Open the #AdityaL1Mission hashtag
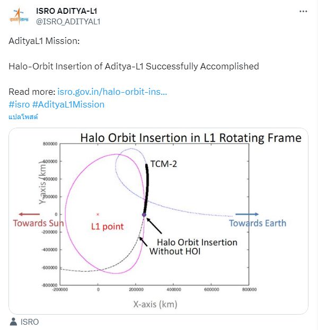This screenshot has height=330, width=318. coord(68,104)
